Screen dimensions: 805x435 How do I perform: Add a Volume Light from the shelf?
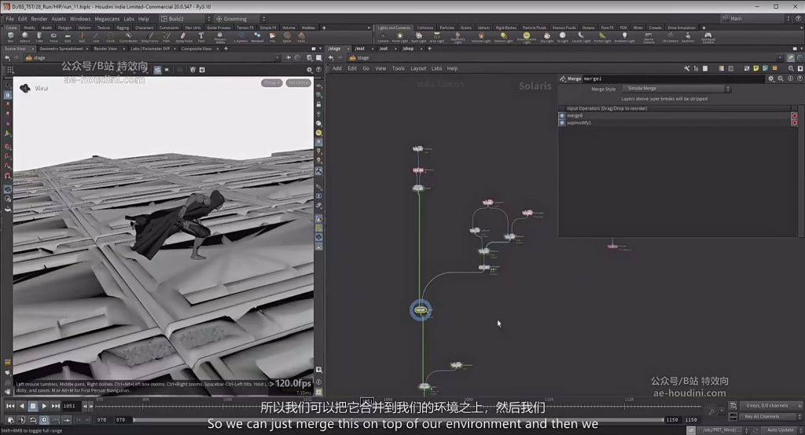click(x=480, y=37)
